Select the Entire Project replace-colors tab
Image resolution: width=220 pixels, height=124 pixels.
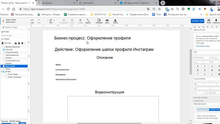tap(203, 110)
